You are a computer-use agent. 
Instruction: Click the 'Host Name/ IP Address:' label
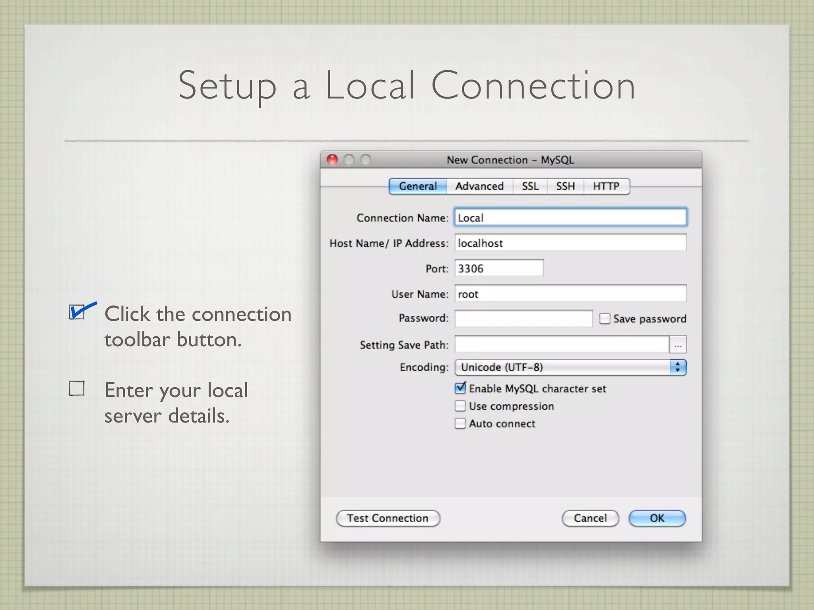click(x=389, y=243)
